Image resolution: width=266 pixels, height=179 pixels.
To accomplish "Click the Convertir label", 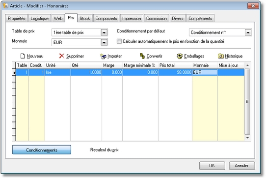I will (x=154, y=56).
